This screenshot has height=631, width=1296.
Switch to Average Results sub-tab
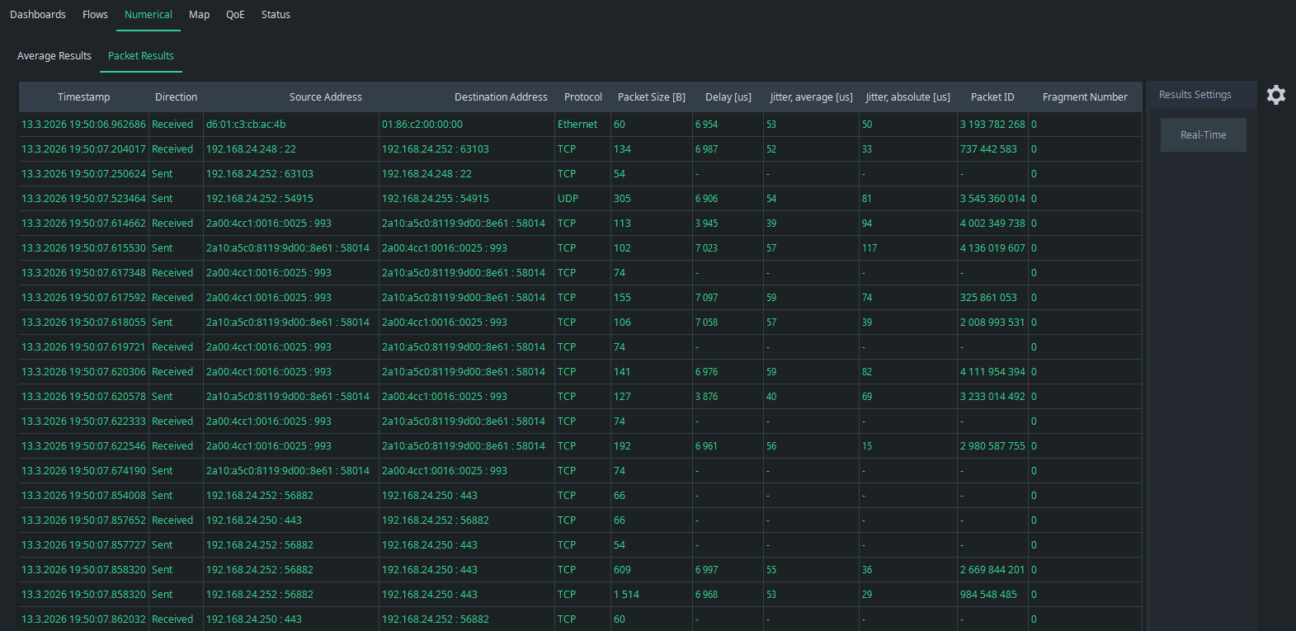pos(54,56)
